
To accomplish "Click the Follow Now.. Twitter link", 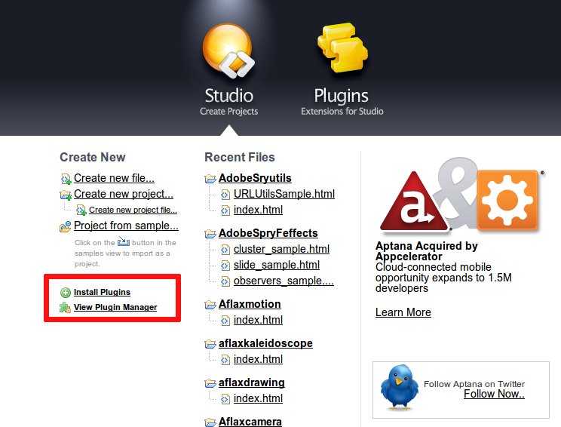I will click(494, 394).
